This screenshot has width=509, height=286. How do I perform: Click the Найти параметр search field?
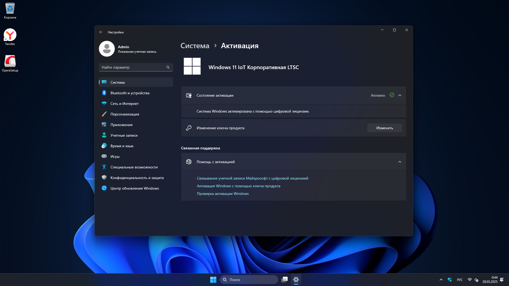[x=133, y=67]
